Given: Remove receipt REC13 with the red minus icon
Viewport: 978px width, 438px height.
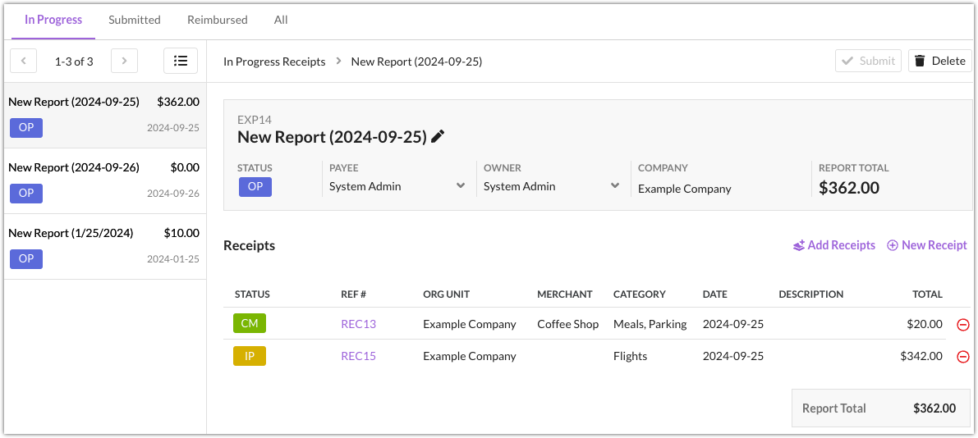Looking at the screenshot, I should tap(963, 325).
